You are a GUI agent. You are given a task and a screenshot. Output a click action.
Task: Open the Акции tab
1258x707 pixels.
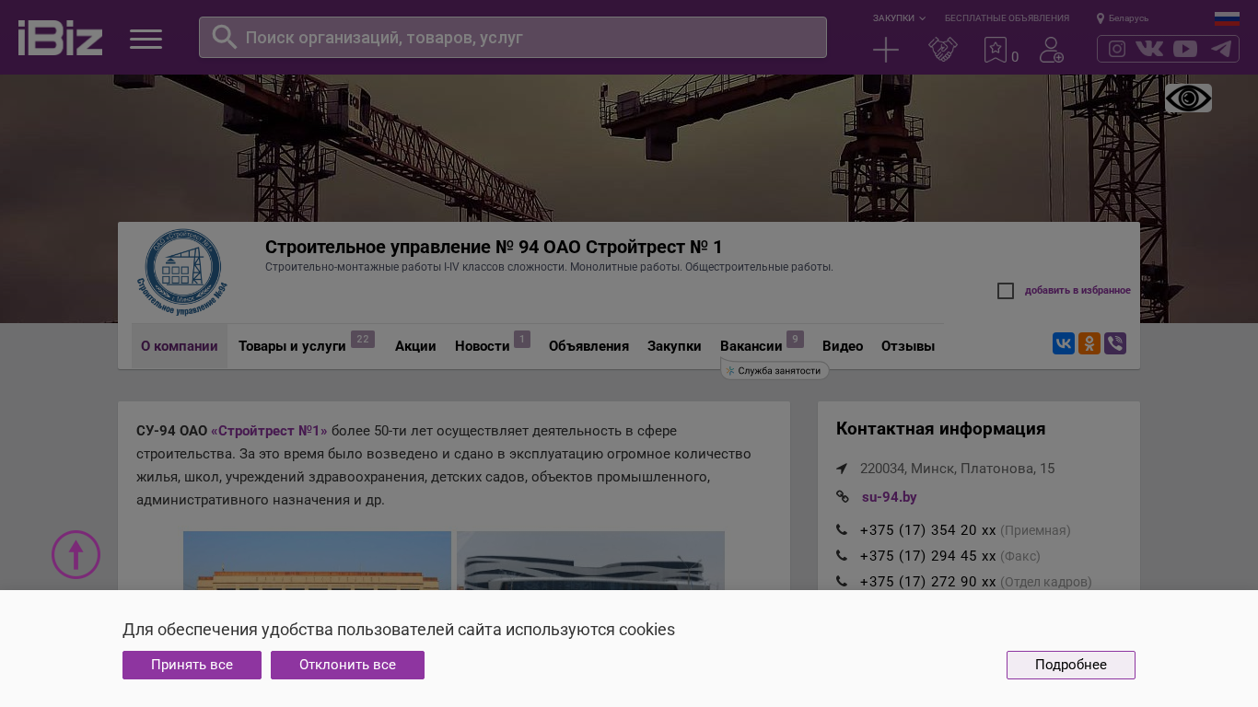coord(415,346)
